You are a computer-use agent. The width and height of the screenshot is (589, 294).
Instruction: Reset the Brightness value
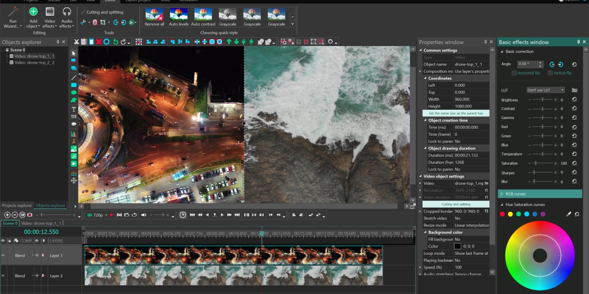point(574,100)
